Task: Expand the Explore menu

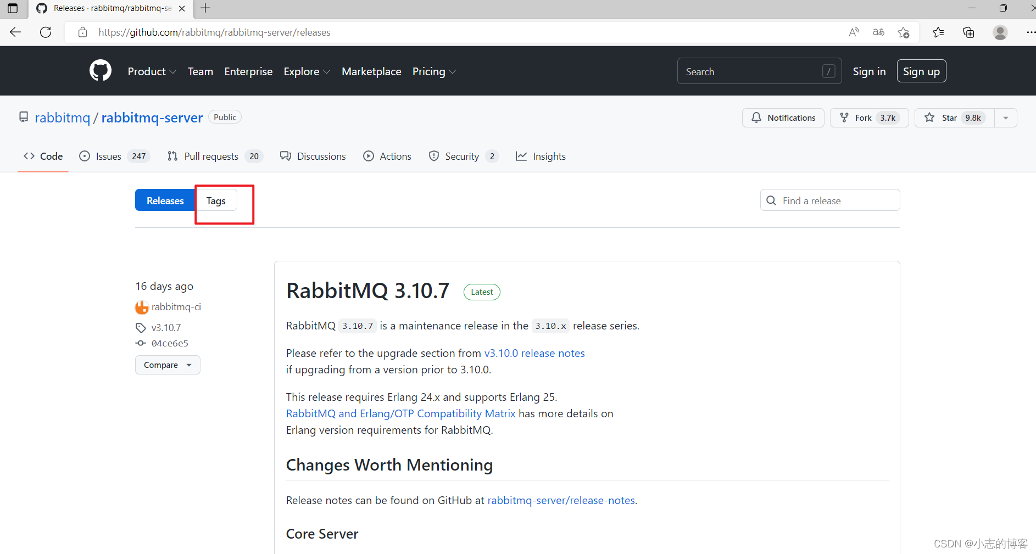Action: point(307,71)
